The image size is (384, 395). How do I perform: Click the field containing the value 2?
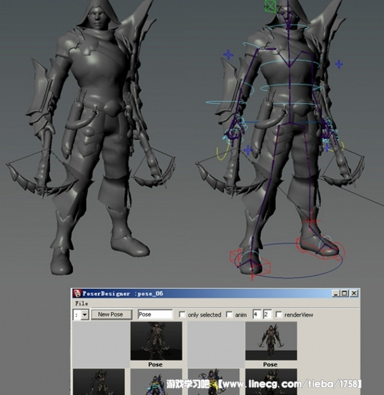(x=267, y=314)
